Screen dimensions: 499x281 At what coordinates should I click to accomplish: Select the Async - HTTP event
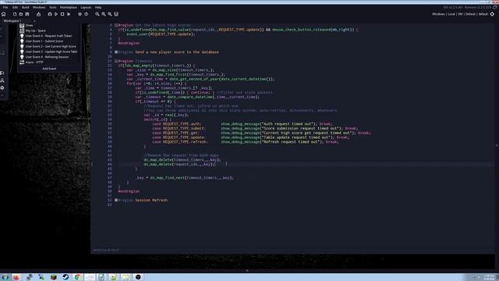[x=34, y=62]
